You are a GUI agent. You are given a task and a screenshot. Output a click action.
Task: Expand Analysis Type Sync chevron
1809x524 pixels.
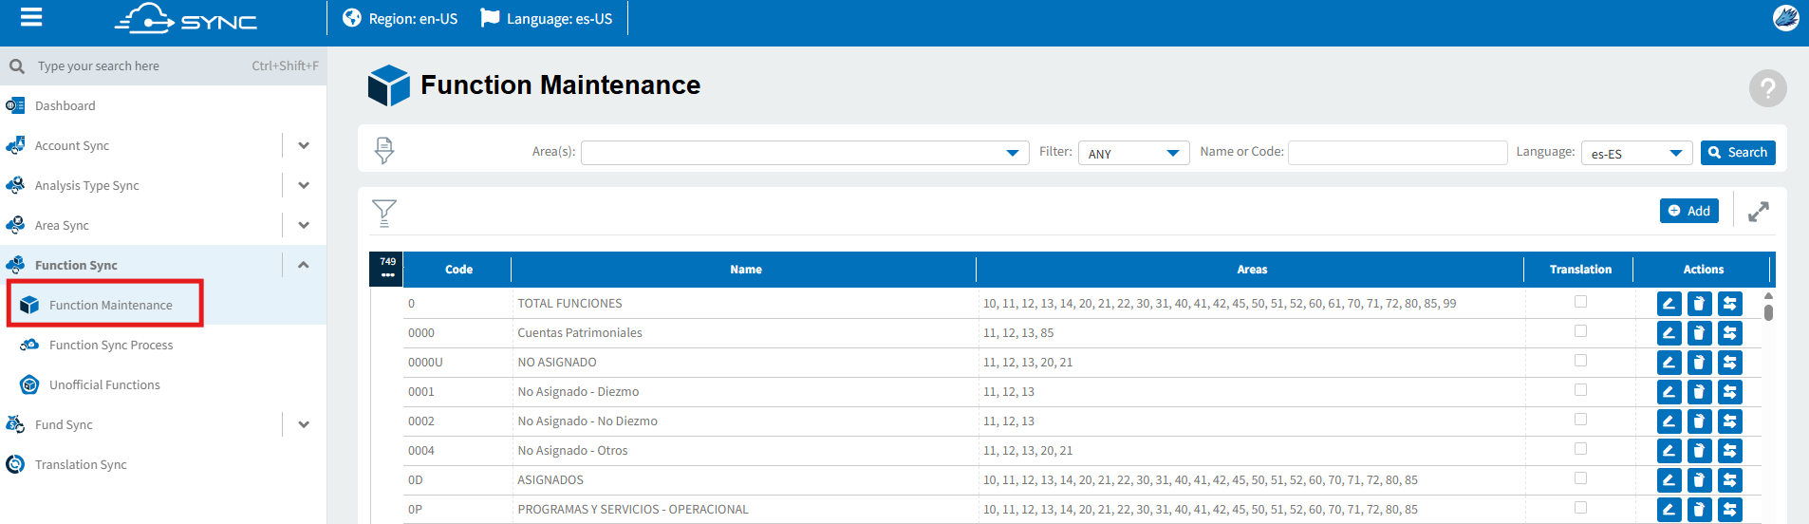point(304,185)
